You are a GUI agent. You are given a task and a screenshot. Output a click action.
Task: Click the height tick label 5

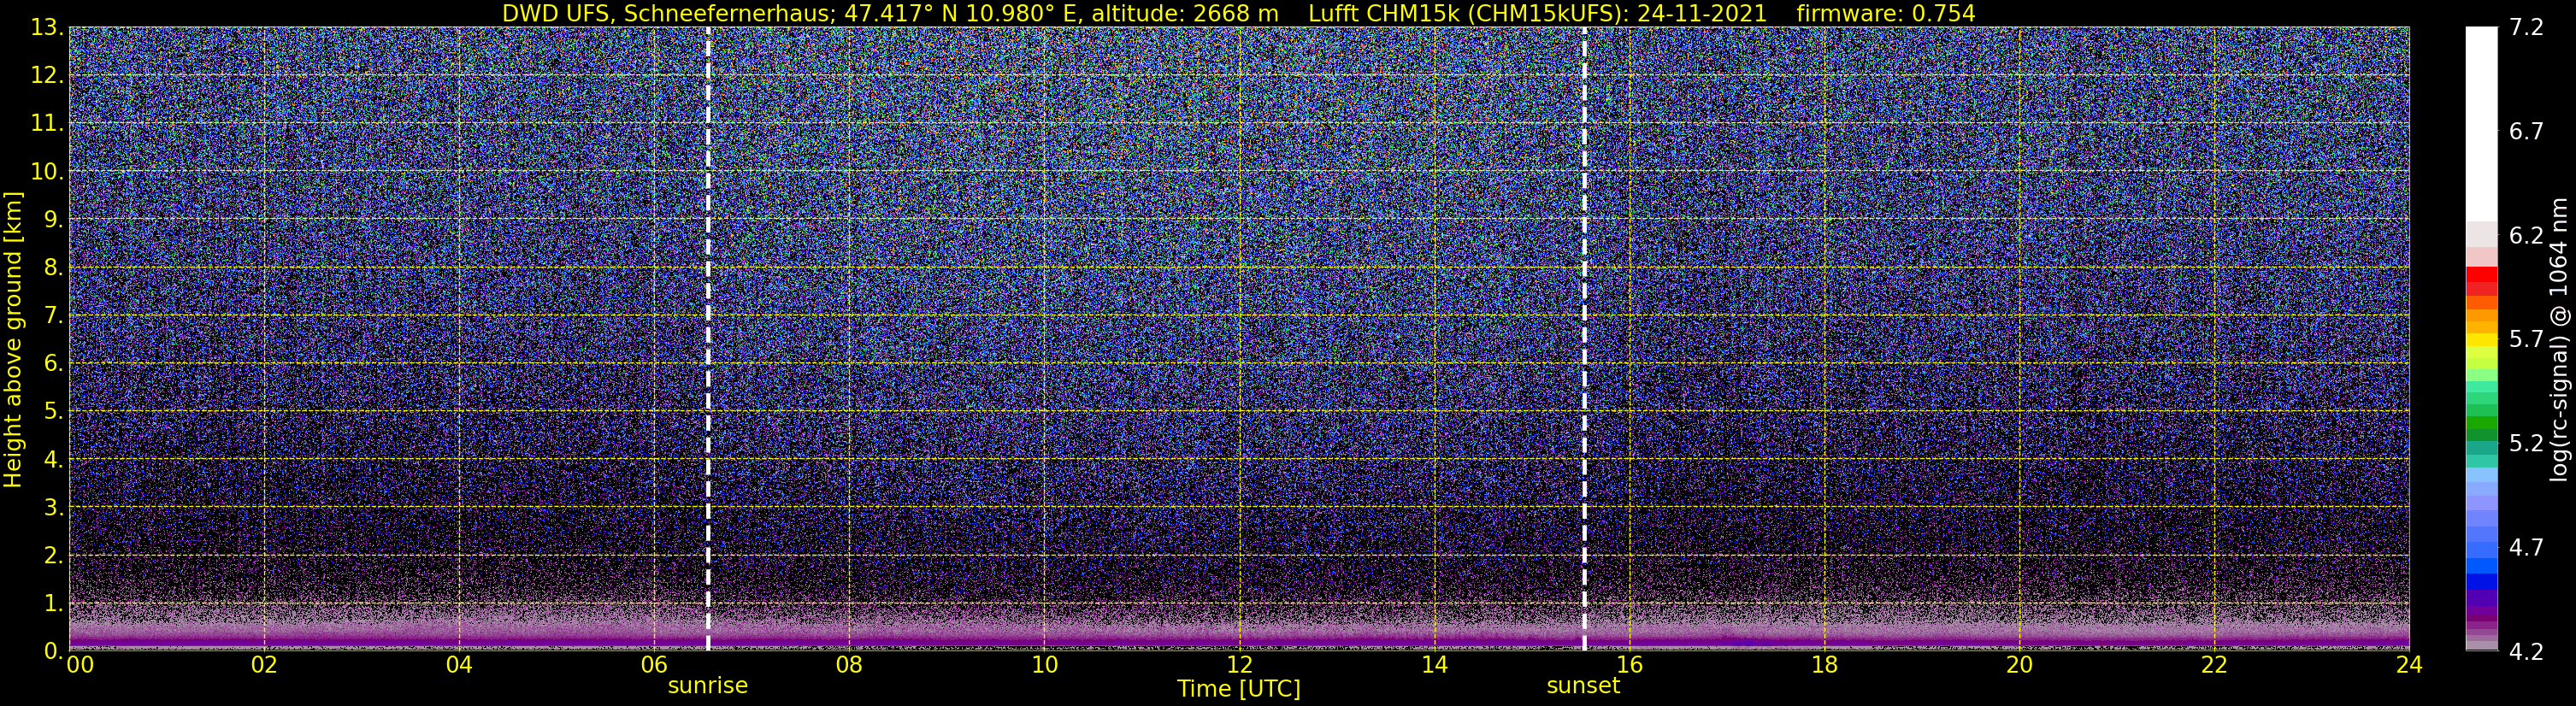pos(52,412)
